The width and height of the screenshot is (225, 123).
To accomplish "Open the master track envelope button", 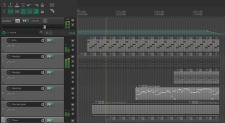I will pos(35,21).
